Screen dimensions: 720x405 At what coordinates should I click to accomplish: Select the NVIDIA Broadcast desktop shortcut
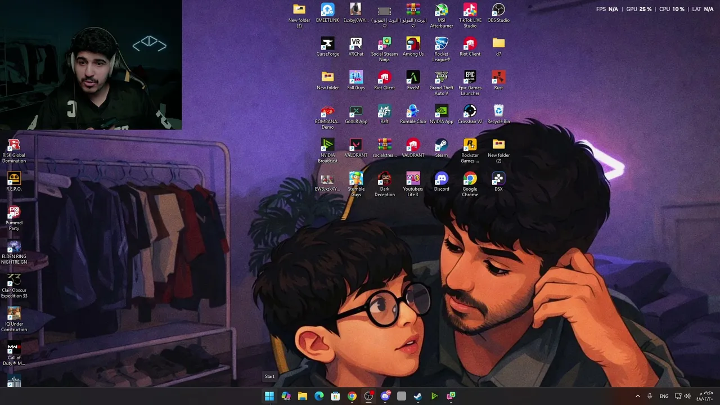327,151
